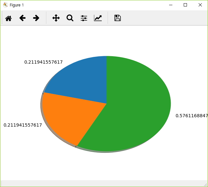The height and width of the screenshot is (187, 208).
Task: Go back to the previous view
Action: tap(22, 18)
